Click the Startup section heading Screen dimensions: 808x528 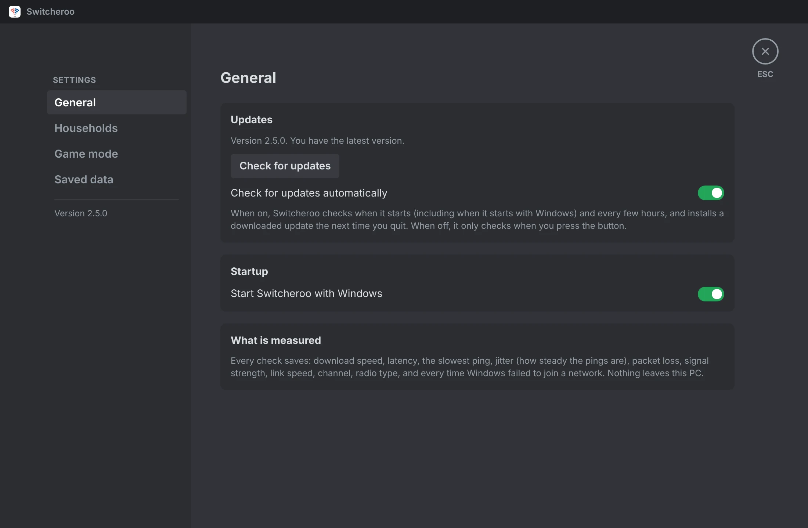click(249, 271)
